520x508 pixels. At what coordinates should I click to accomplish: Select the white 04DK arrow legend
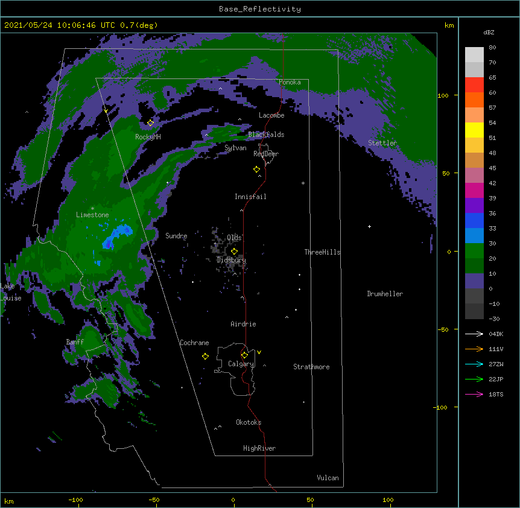474,334
